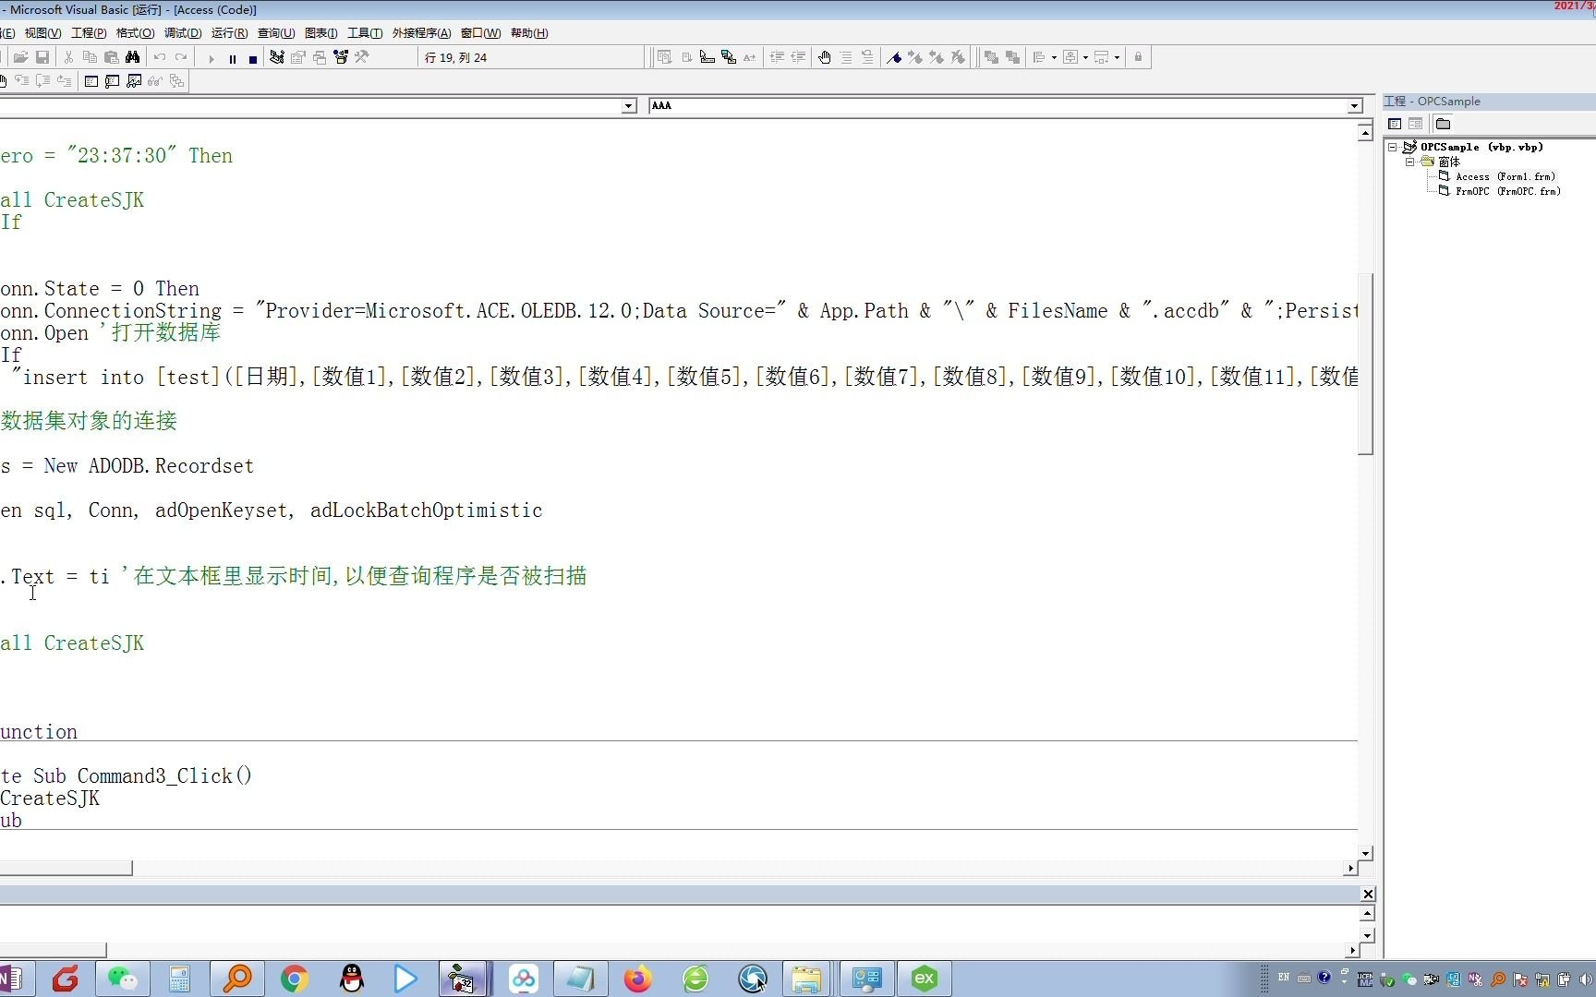Open the 视图(V) menu
This screenshot has height=997, width=1596.
(42, 33)
